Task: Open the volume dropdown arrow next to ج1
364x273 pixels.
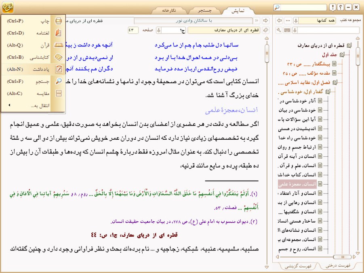Action: tap(159, 30)
